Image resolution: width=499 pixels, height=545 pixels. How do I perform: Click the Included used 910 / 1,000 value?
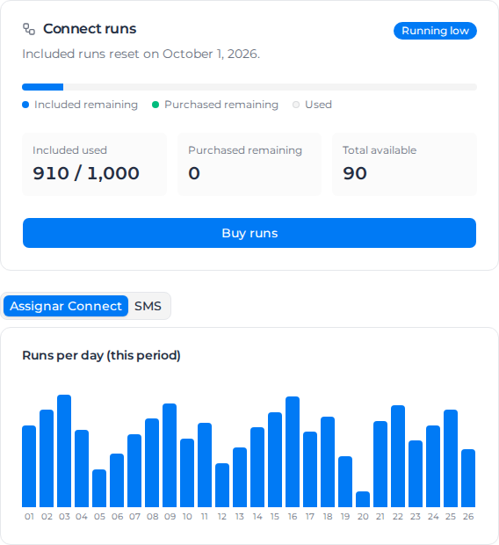coord(86,173)
